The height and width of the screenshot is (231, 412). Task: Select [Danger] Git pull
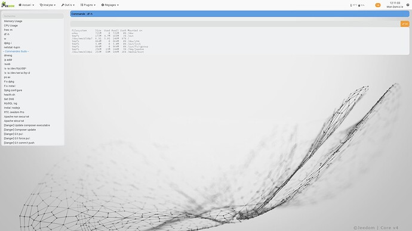(x=13, y=134)
